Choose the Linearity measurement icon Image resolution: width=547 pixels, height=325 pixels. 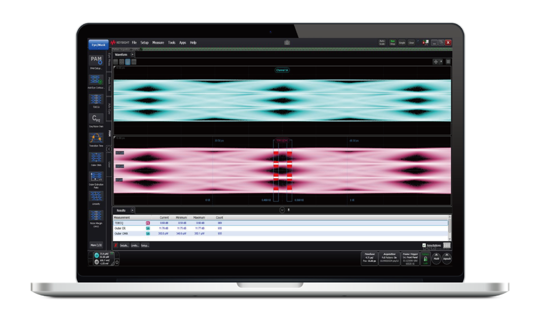click(96, 196)
